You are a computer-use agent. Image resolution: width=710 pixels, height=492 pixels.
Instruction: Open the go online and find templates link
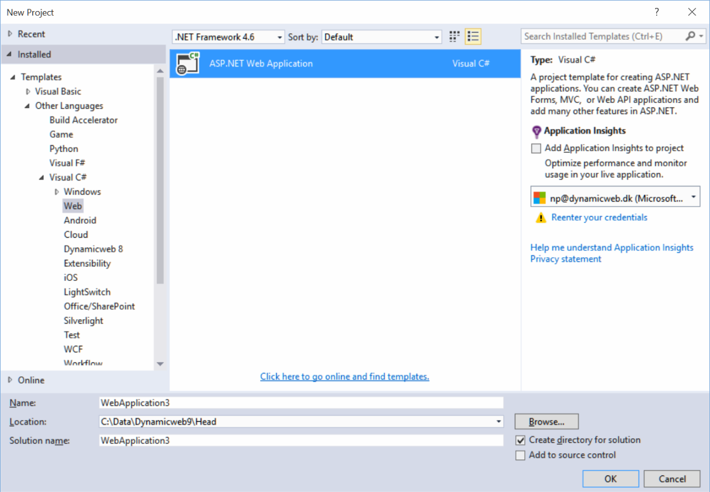(x=344, y=377)
